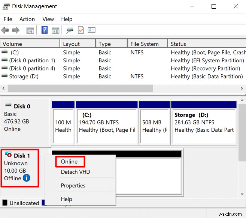Open the File menu
246x218 pixels.
pos(8,19)
